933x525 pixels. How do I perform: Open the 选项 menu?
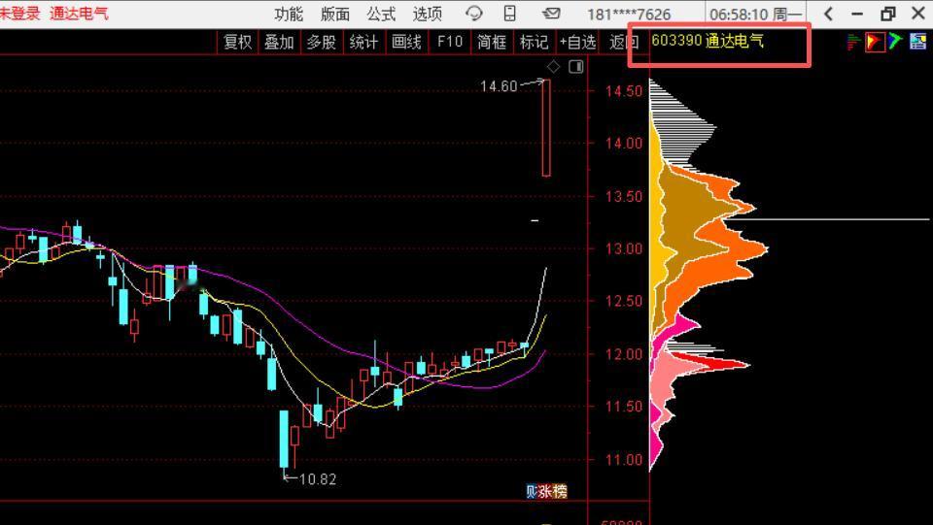428,14
